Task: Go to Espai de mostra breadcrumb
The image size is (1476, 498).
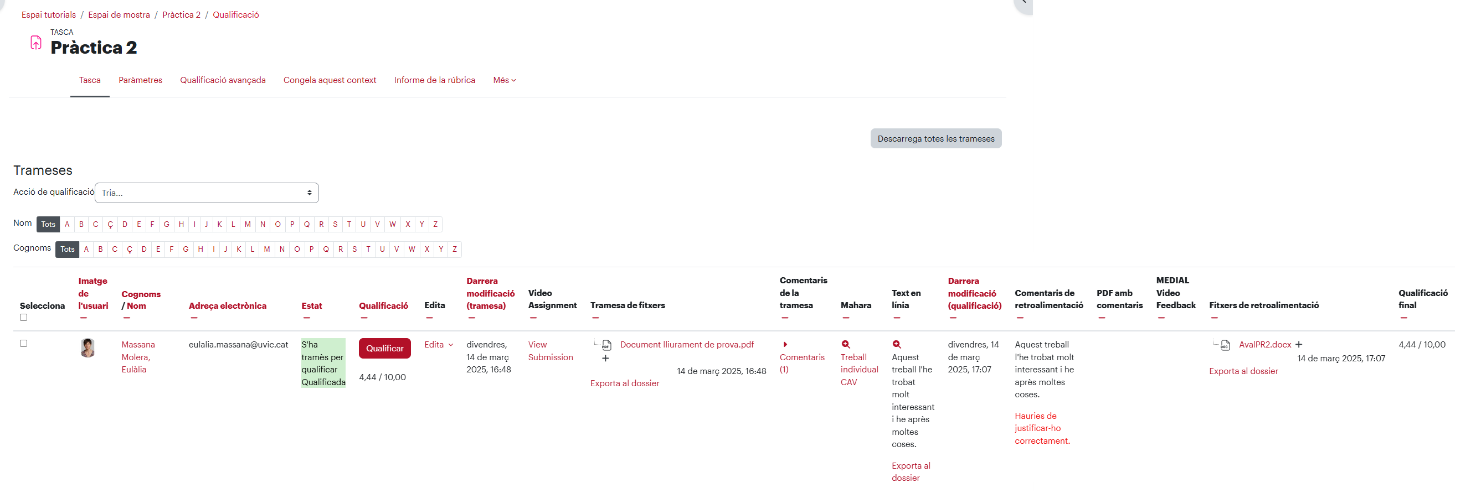Action: (119, 15)
